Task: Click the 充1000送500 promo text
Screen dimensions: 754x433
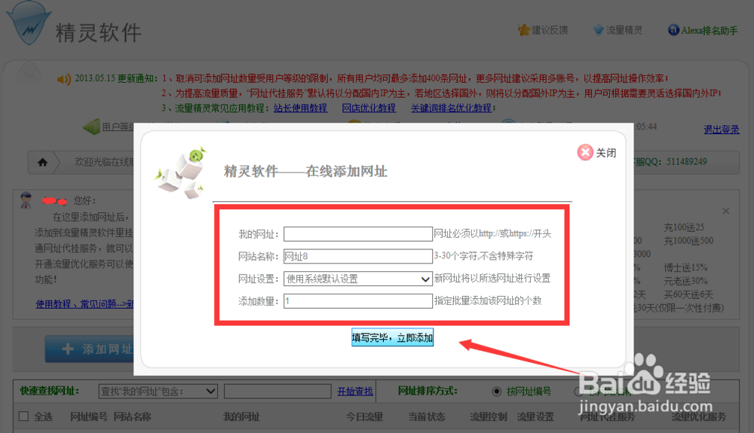Action: [x=688, y=241]
